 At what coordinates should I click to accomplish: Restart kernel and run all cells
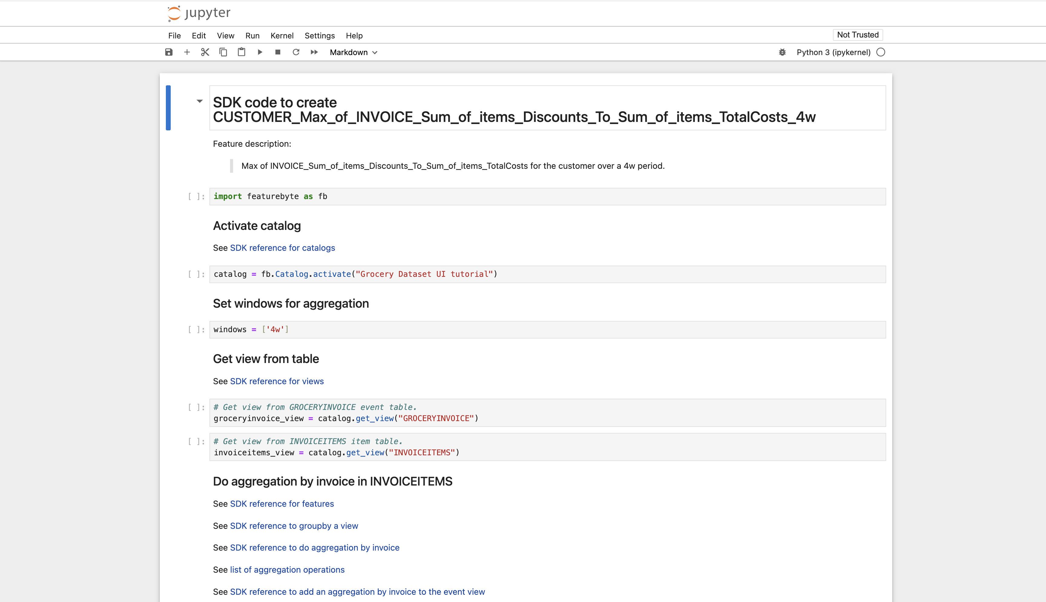314,52
